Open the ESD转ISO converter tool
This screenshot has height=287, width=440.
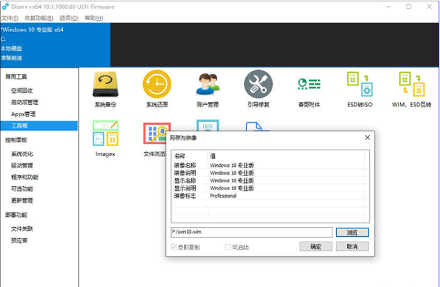(x=360, y=89)
